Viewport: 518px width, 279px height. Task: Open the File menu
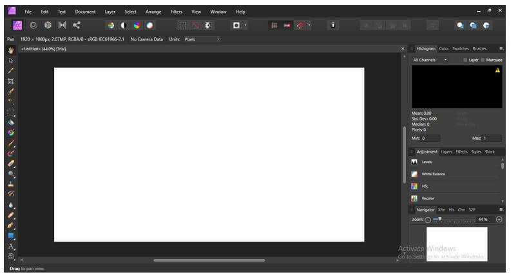click(28, 12)
